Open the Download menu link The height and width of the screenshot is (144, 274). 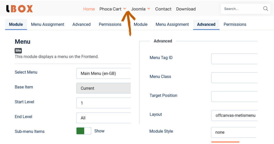pos(186,9)
